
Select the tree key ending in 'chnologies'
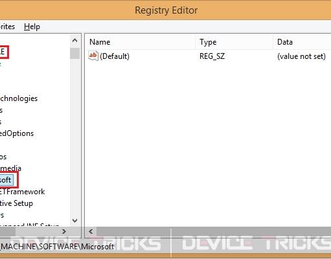point(19,98)
